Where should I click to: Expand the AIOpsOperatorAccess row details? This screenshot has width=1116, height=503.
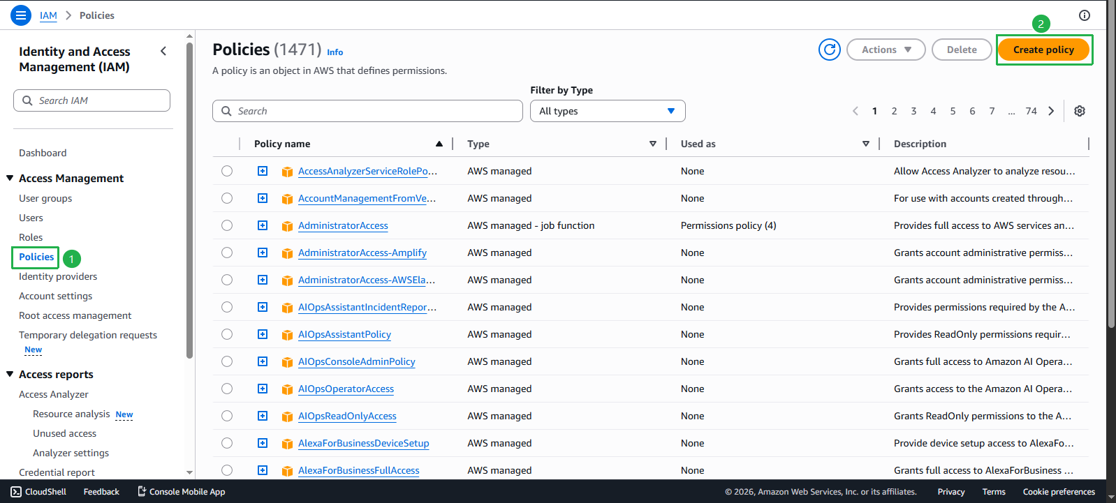point(263,389)
